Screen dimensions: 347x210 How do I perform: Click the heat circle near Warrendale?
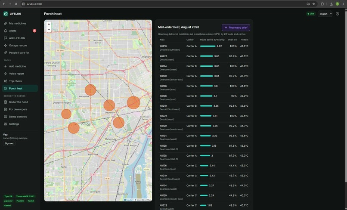[x=90, y=90]
